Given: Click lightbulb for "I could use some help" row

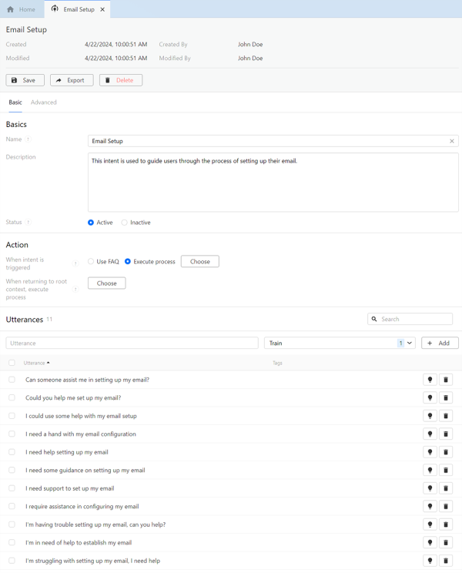Looking at the screenshot, I should [430, 416].
